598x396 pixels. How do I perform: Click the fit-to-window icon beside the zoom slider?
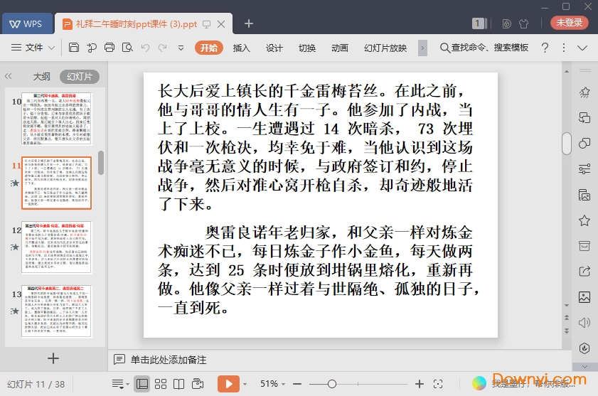pyautogui.click(x=438, y=384)
